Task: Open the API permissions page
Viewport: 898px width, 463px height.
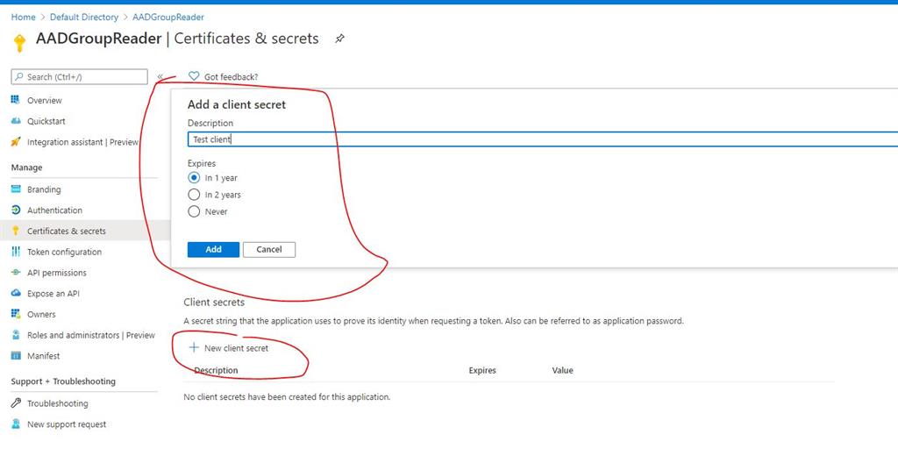Action: pos(57,273)
